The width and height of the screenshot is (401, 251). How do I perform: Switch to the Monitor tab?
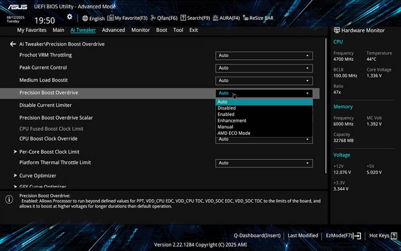tap(140, 30)
